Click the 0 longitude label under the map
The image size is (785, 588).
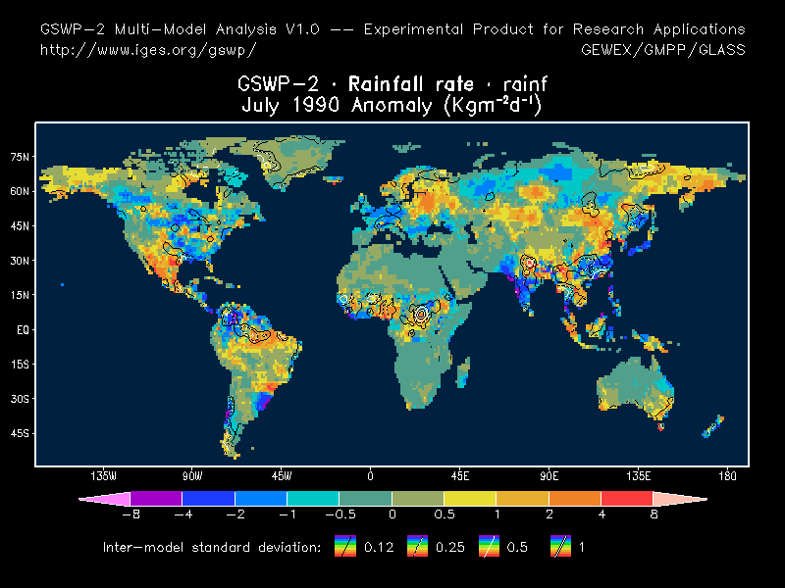371,476
